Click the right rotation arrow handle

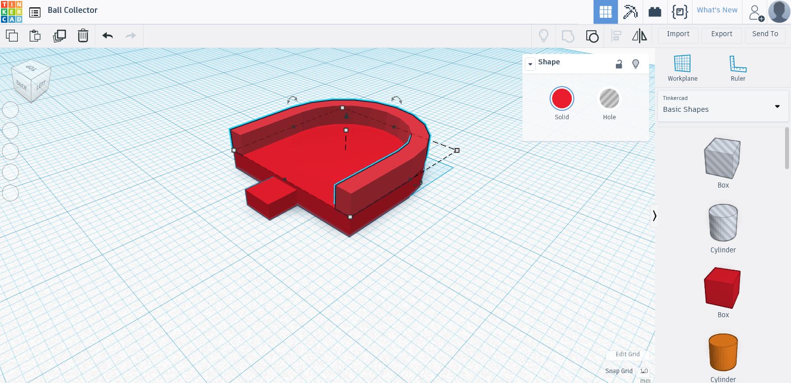click(396, 100)
